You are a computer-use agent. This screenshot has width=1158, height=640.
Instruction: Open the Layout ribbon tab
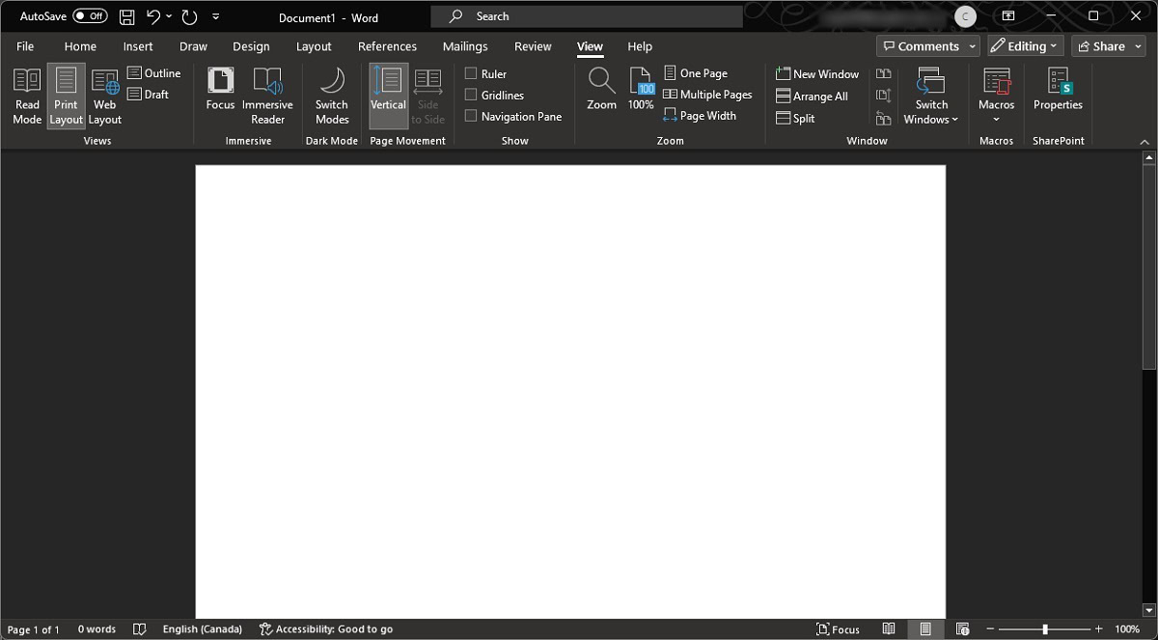pyautogui.click(x=314, y=46)
